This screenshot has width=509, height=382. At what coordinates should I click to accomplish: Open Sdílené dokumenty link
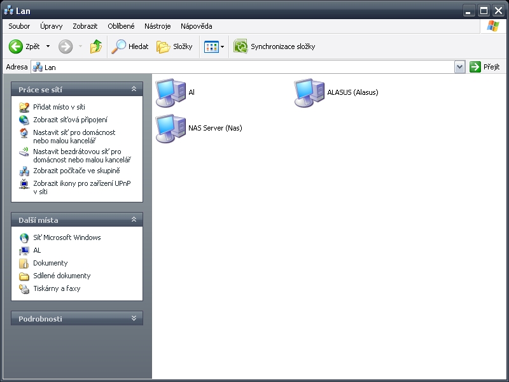coord(62,276)
